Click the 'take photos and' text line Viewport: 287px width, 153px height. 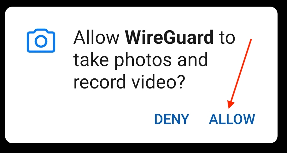pos(140,60)
